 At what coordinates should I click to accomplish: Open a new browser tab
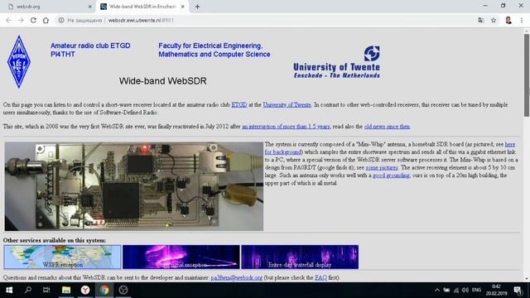pyautogui.click(x=197, y=7)
